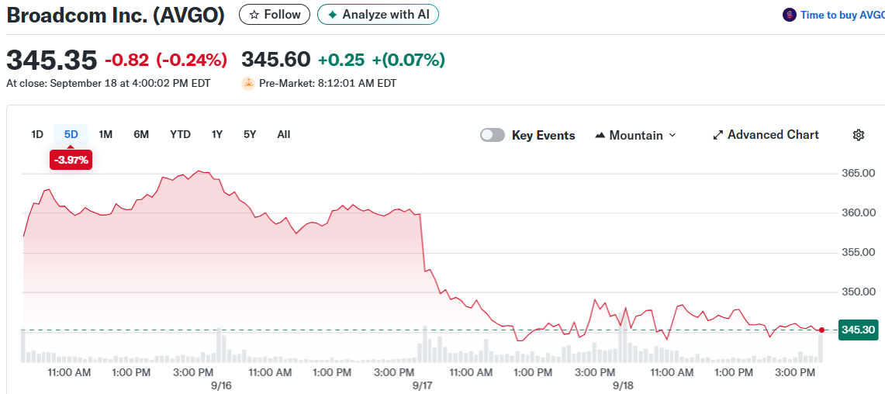
Task: Select the 1Y time range
Action: 216,134
